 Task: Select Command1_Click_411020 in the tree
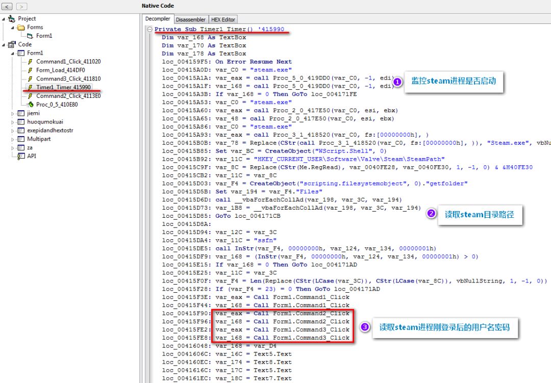coord(68,62)
